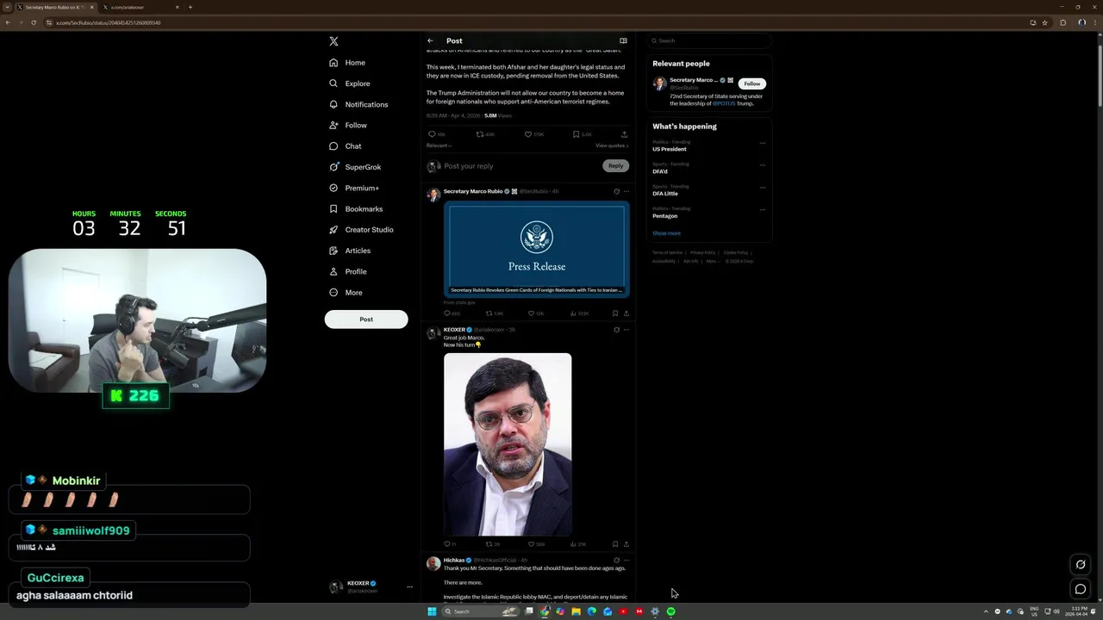This screenshot has width=1103, height=620.
Task: Open Premium+ in the sidebar
Action: pos(354,188)
